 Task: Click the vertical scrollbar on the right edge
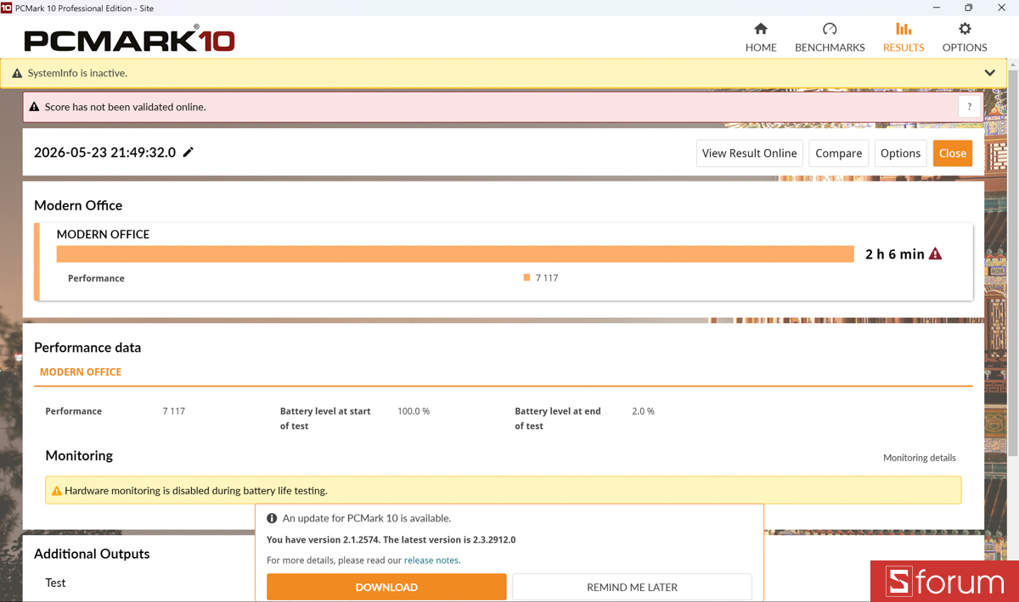(1014, 263)
